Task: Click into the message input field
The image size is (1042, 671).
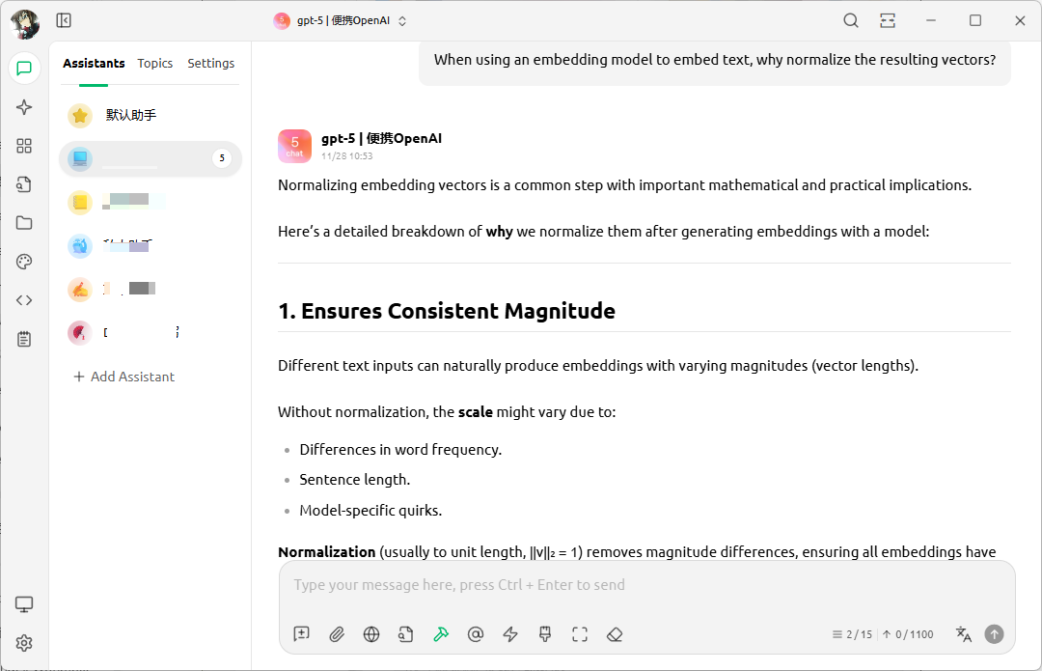Action: (x=646, y=585)
